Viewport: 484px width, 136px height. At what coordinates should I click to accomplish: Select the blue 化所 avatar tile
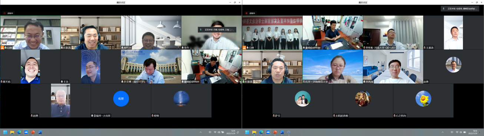(x=121, y=99)
